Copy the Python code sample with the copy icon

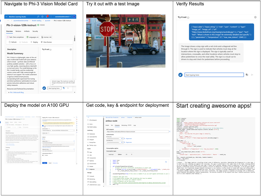(166, 162)
